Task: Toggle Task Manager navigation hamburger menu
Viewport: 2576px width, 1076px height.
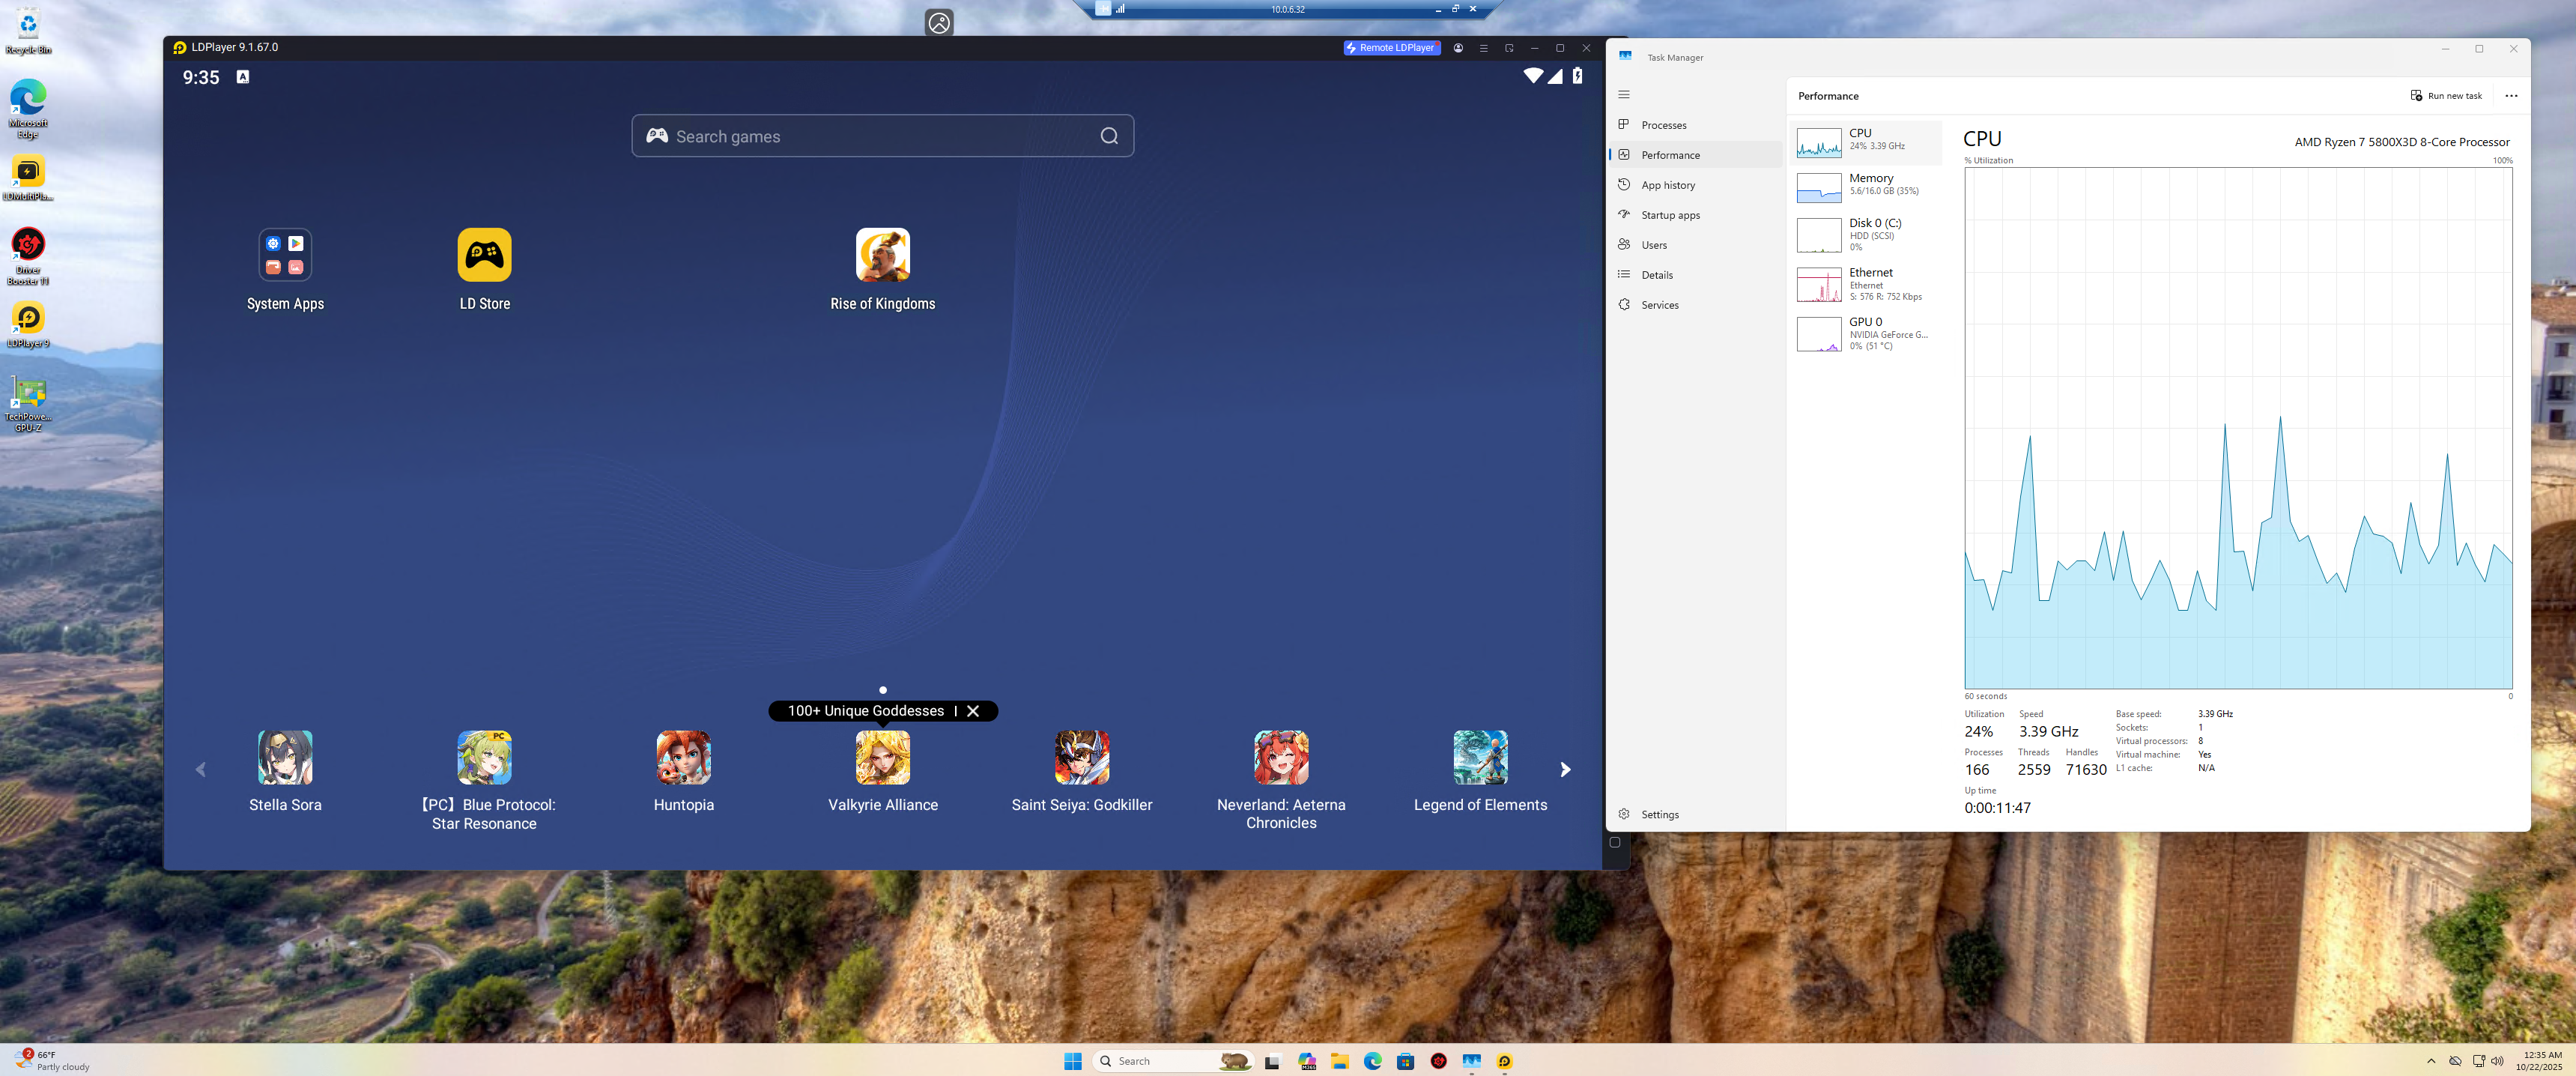Action: [x=1624, y=95]
